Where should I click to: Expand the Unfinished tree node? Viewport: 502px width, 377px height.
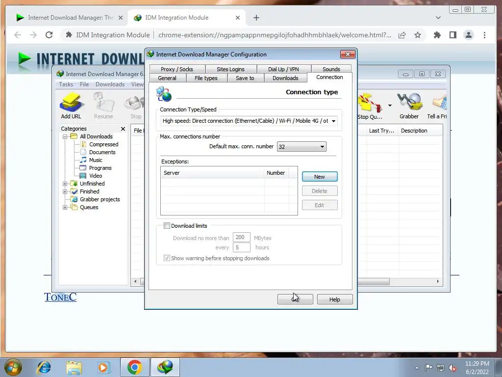point(65,184)
